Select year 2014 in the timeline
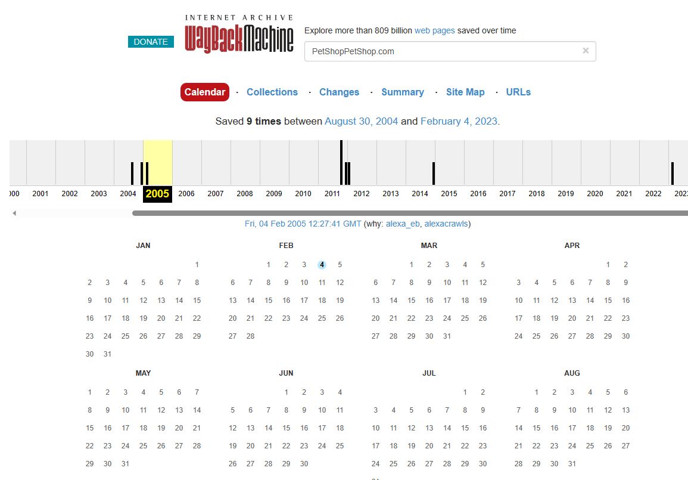 click(420, 194)
